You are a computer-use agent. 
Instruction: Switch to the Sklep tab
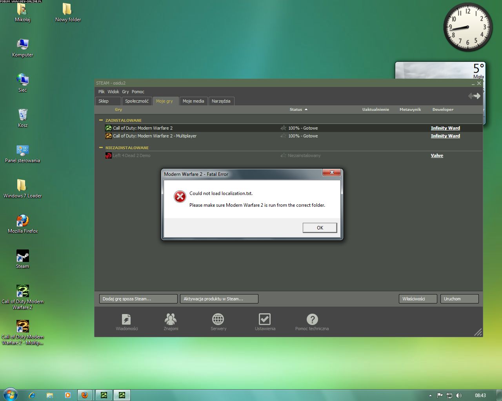[104, 101]
